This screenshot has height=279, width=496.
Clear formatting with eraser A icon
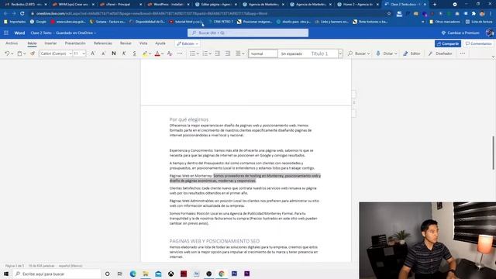pos(170,53)
